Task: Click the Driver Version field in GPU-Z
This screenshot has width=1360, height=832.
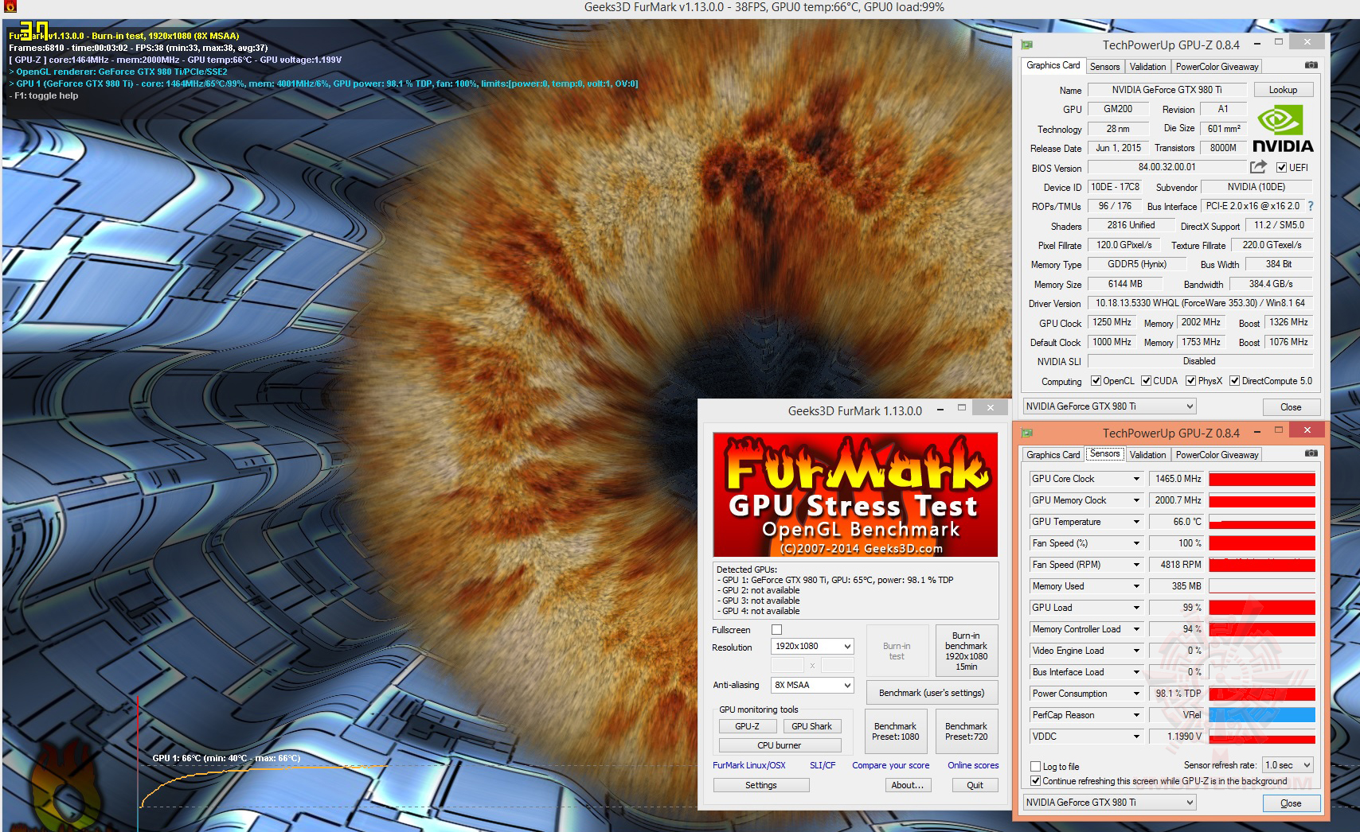Action: [x=1200, y=303]
